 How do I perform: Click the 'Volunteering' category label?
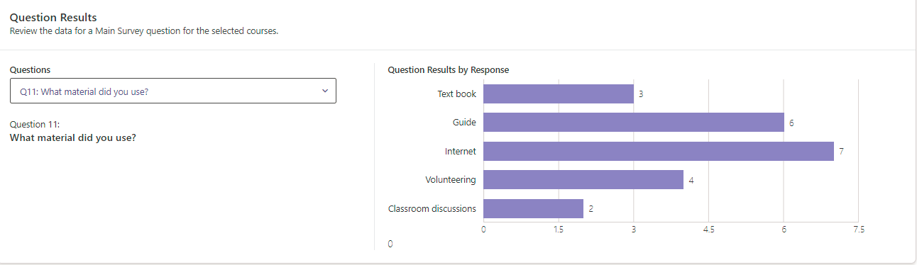(x=451, y=180)
